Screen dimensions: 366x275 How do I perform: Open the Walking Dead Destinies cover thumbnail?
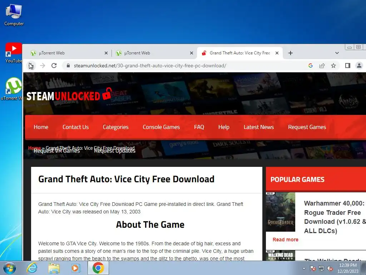(280, 256)
